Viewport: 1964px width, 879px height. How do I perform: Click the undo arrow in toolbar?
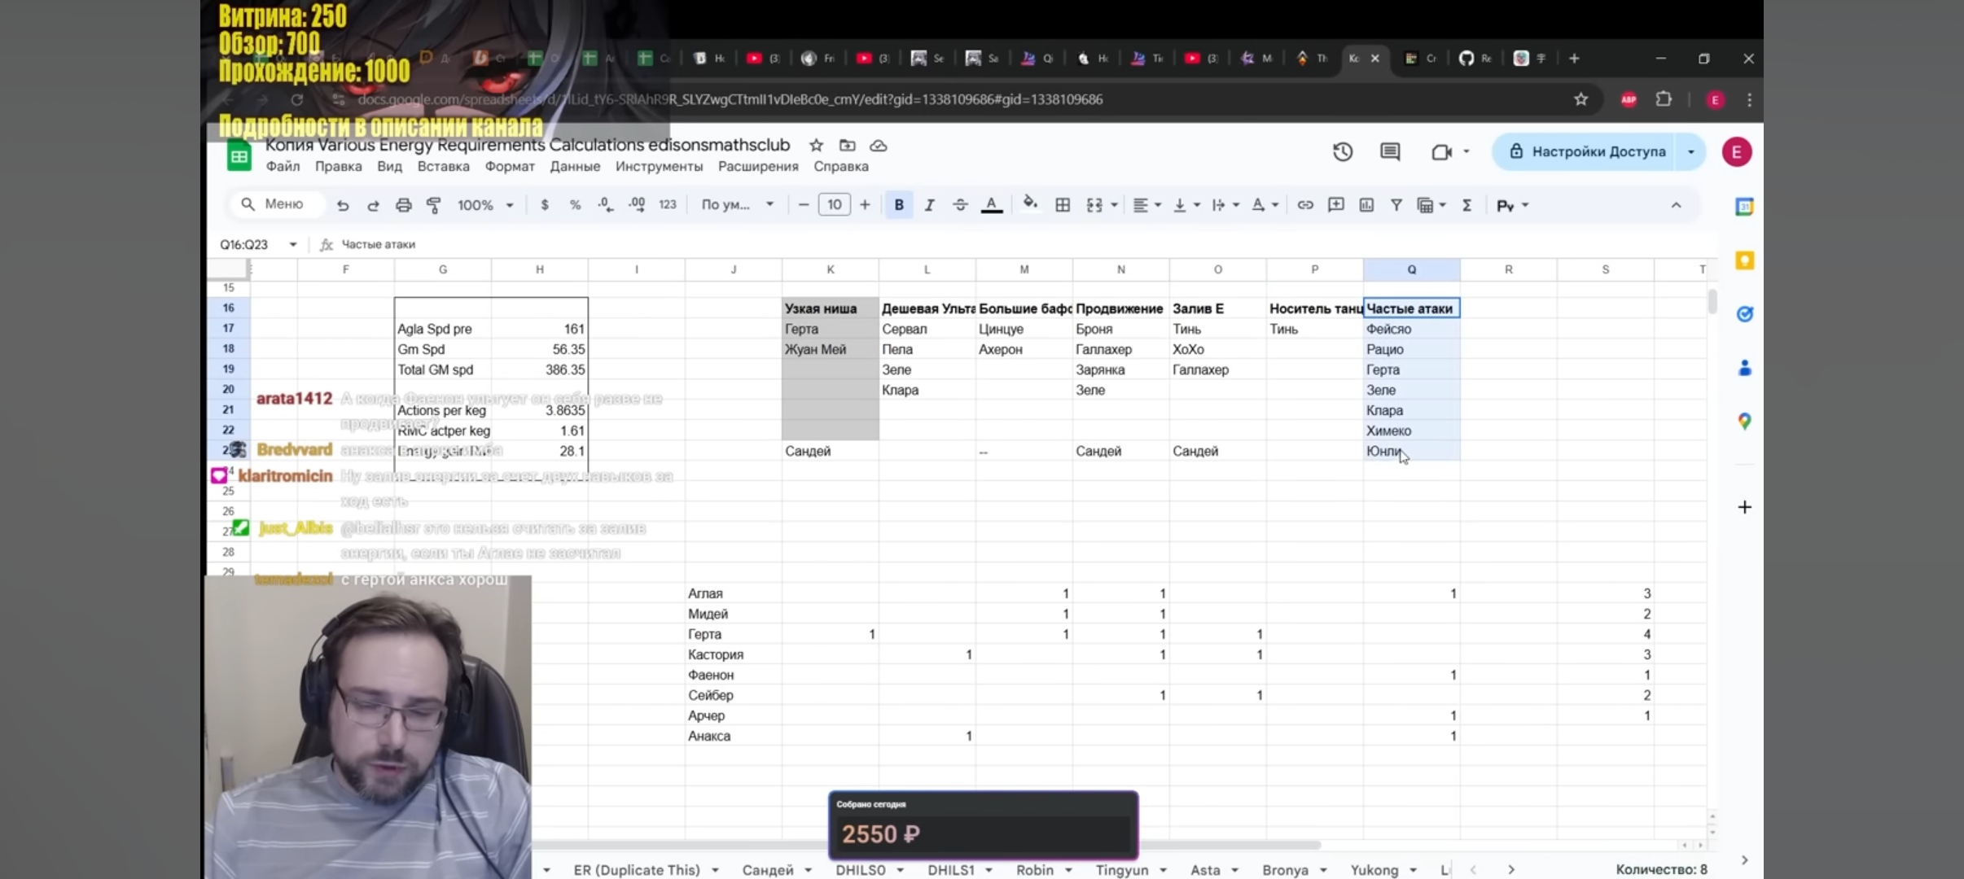[x=343, y=205]
